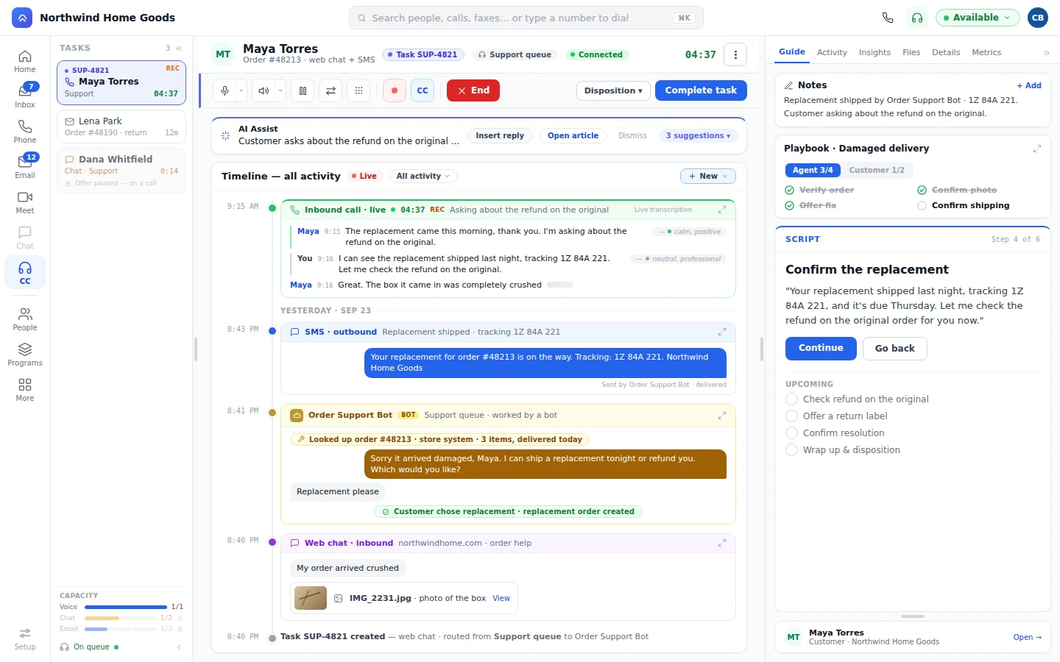Expand the SMS outbound card
The image size is (1060, 662).
(722, 332)
